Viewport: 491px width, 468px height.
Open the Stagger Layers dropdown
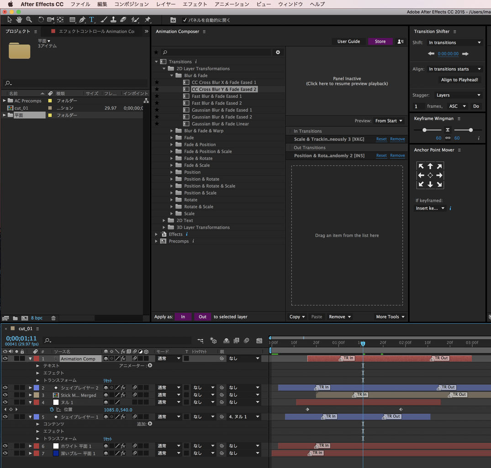click(458, 95)
